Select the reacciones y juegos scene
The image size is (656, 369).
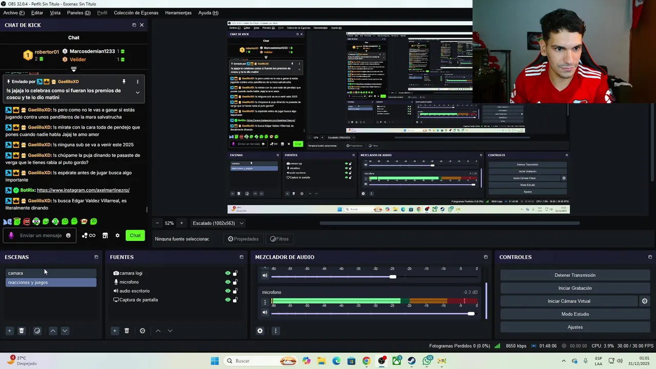(51, 282)
